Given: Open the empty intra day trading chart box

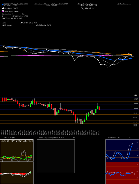Looking at the screenshot, I should pos(56,156).
